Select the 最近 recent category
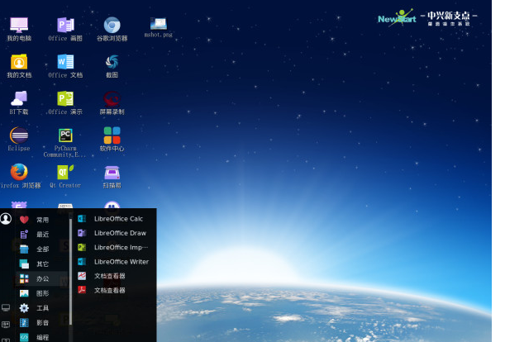The image size is (505, 342). pos(42,235)
